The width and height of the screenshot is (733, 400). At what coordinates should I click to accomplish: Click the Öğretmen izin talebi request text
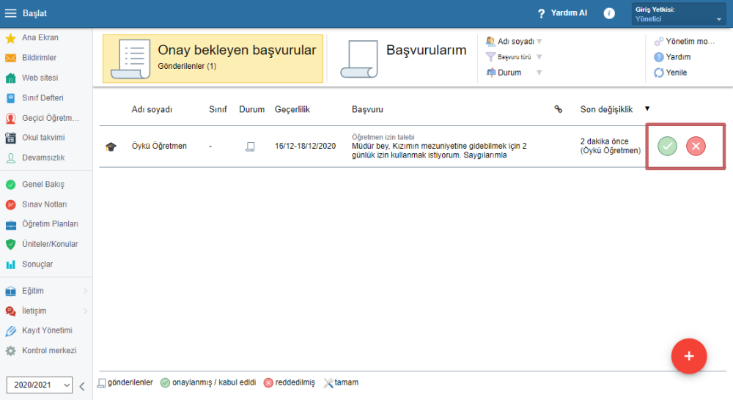[383, 138]
